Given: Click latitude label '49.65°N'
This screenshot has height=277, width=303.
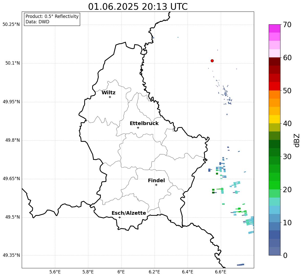Looking at the screenshot, I should point(11,178).
